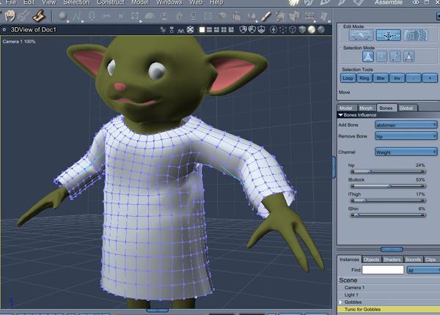Switch to two-row split view layout

click(x=209, y=30)
